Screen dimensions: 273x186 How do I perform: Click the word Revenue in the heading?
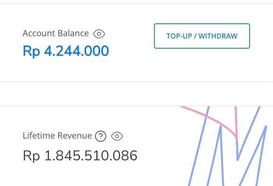74,135
